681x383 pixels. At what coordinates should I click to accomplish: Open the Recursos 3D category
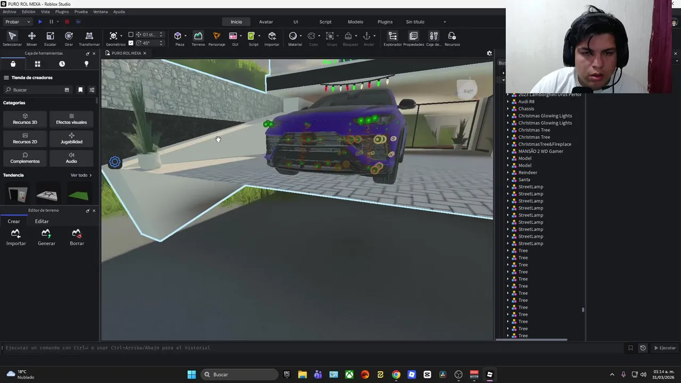pos(25,119)
